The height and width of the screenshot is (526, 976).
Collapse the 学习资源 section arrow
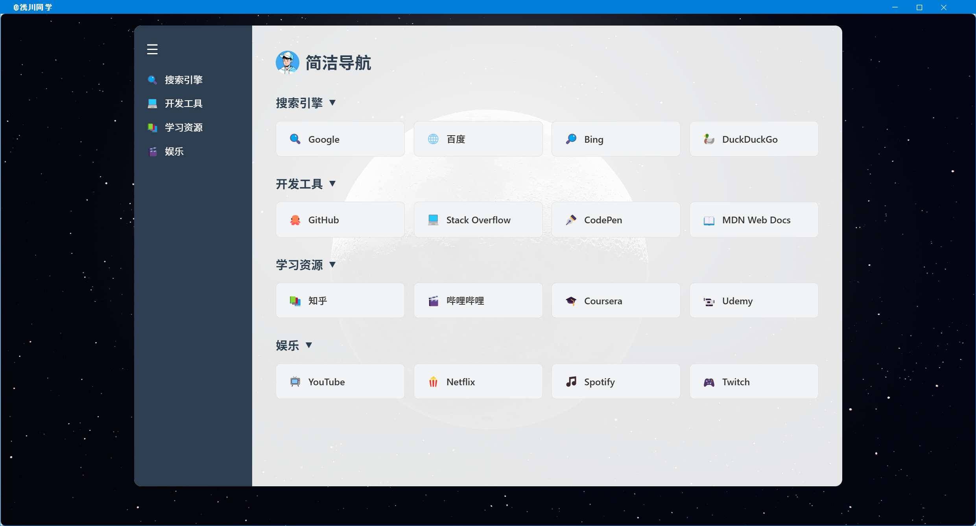click(332, 265)
